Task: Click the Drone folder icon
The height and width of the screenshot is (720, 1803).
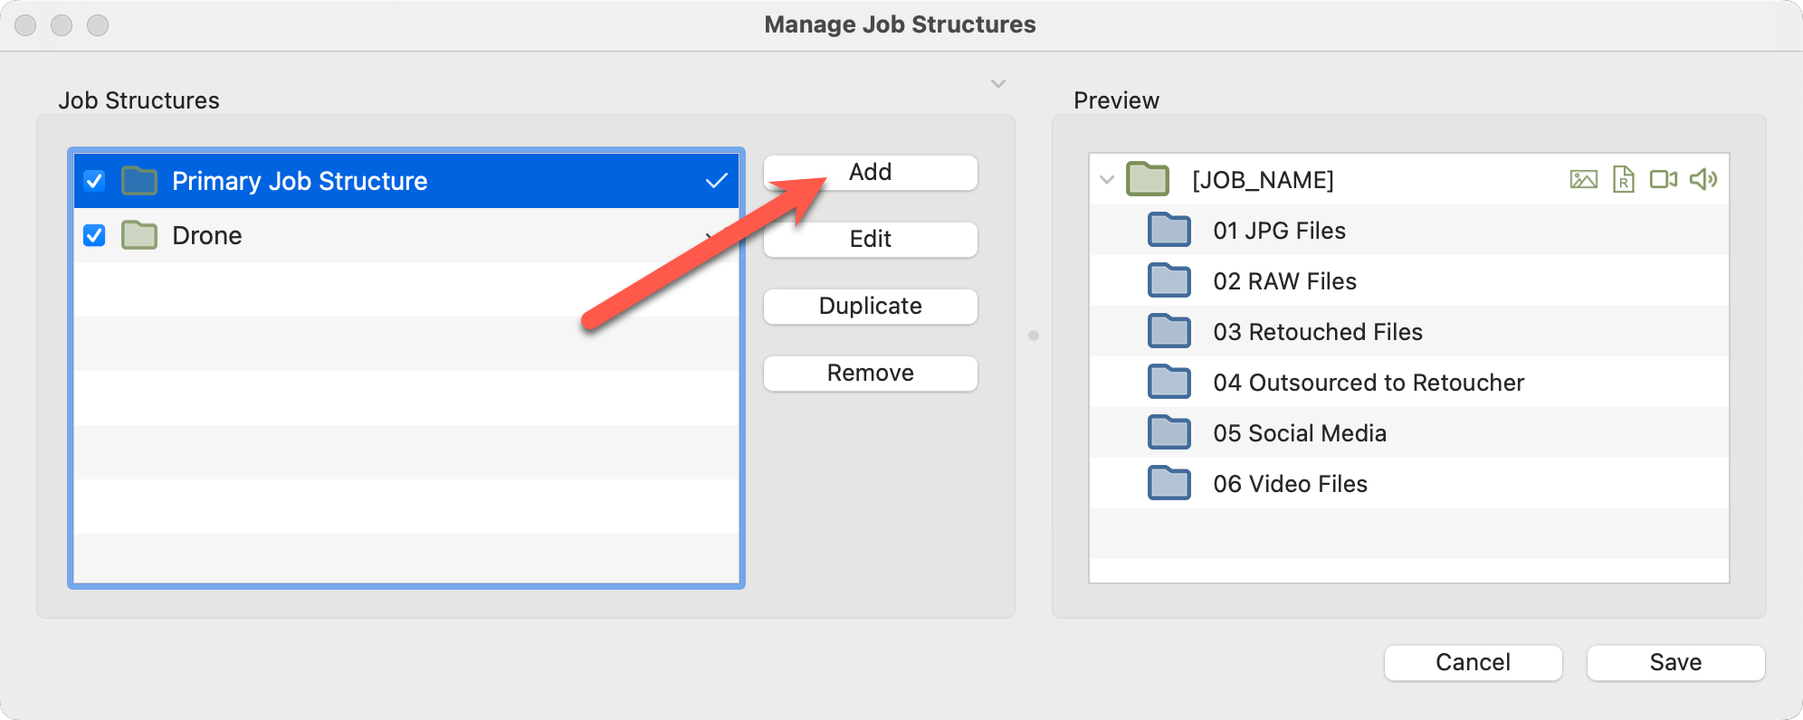Action: [139, 235]
